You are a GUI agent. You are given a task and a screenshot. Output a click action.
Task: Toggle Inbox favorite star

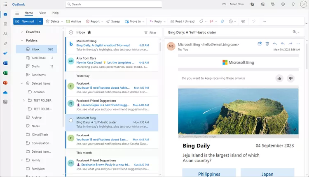tap(89, 32)
